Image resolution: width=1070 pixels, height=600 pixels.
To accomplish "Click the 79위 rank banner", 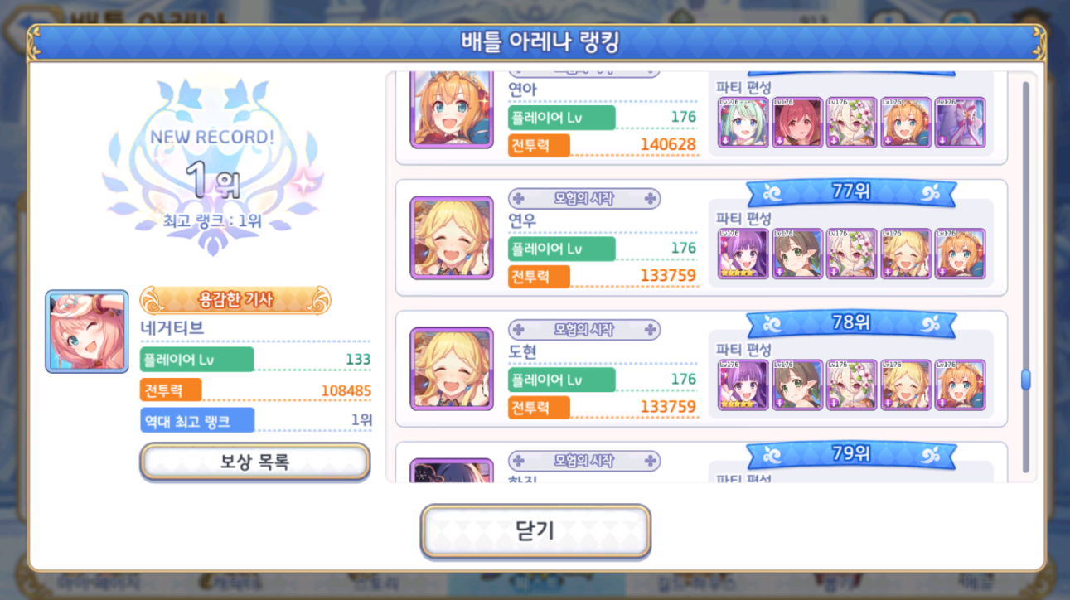I will click(x=851, y=453).
